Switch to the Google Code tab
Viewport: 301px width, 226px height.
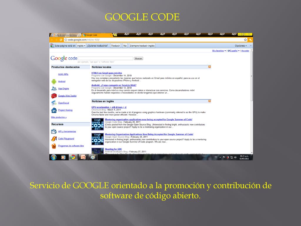tap(97, 35)
